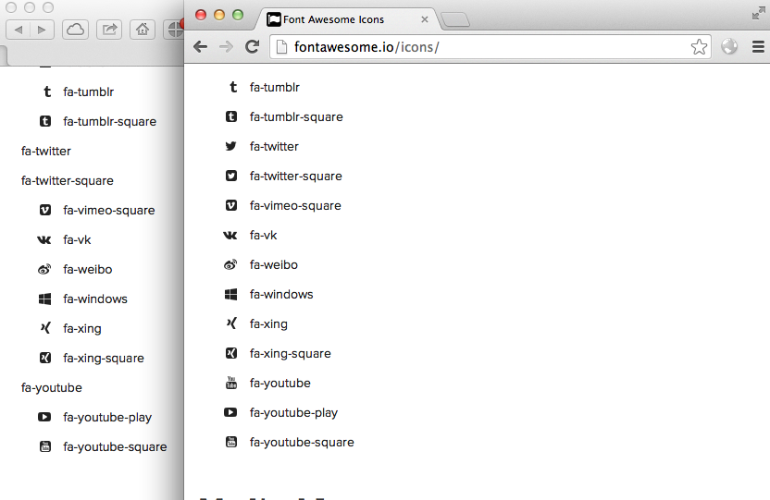Click the iCloud button in the Safari toolbar
This screenshot has width=770, height=500.
(x=75, y=30)
